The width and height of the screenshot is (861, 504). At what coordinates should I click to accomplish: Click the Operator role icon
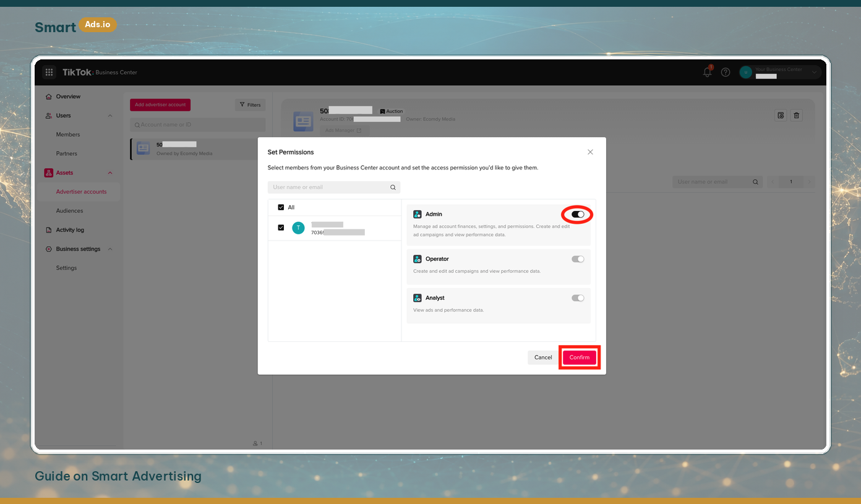418,259
